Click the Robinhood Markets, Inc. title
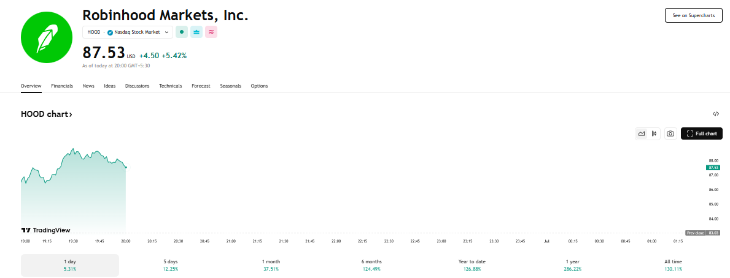 [165, 15]
